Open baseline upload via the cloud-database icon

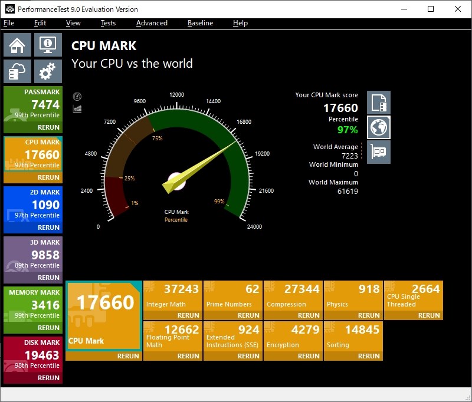click(17, 71)
